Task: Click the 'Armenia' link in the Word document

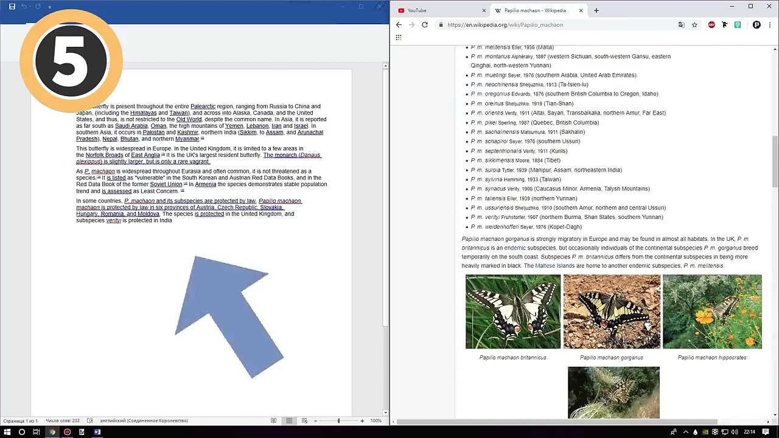Action: (x=206, y=184)
